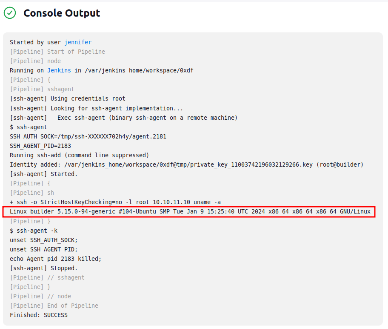Click the highlighted uname output line
Image resolution: width=388 pixels, height=329 pixels.
click(x=190, y=211)
